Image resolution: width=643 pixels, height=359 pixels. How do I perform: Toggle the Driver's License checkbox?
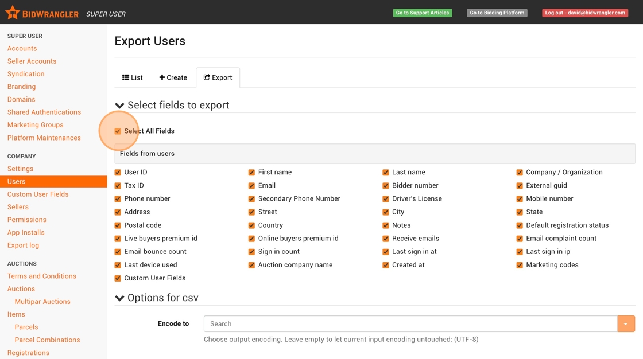coord(386,199)
